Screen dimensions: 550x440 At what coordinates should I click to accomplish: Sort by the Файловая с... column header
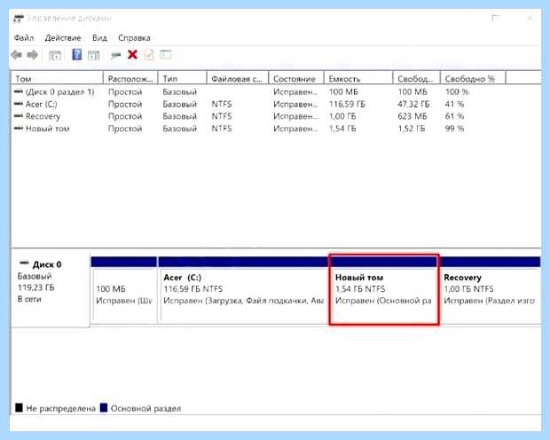tap(238, 79)
